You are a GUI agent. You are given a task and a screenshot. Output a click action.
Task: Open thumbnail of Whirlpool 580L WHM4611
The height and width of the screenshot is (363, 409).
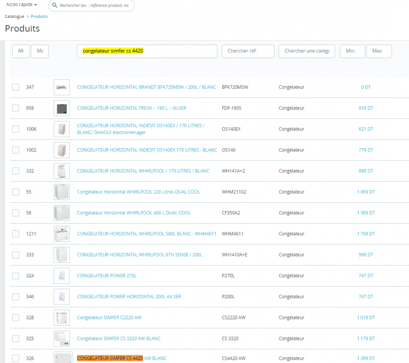pos(61,234)
